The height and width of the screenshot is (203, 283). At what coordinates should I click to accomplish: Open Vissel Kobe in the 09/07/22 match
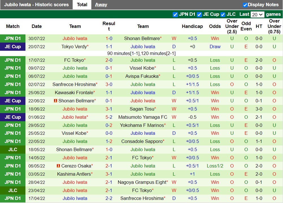click(142, 68)
